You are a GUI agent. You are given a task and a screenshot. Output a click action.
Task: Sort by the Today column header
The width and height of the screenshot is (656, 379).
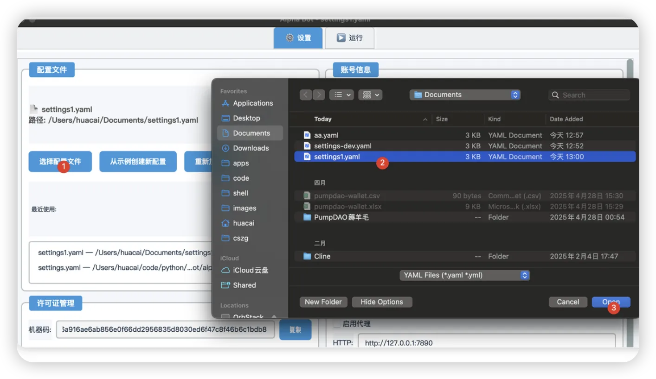pos(362,119)
